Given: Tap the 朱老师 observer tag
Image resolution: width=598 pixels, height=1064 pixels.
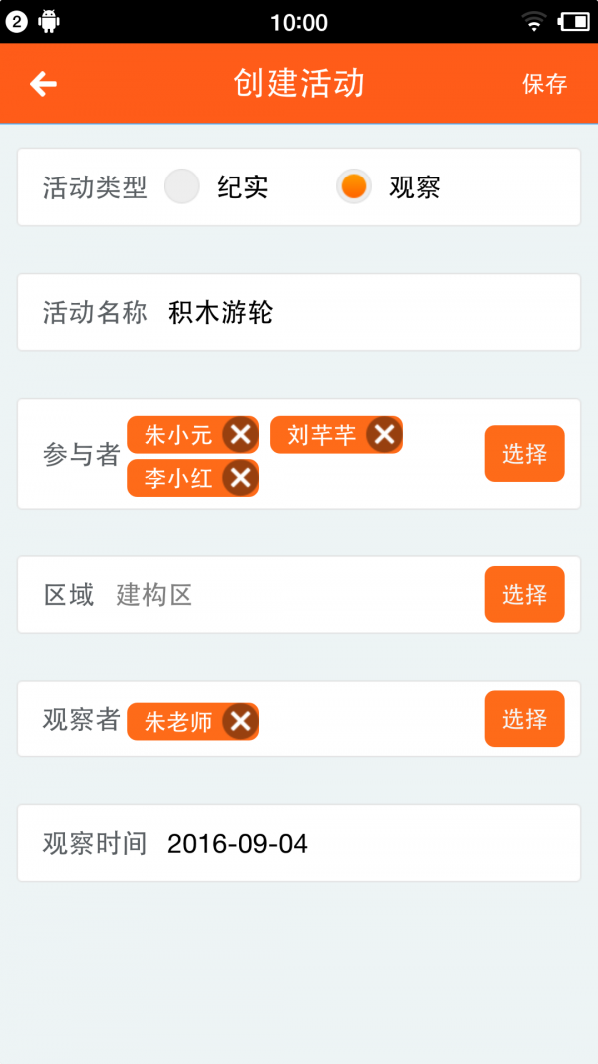Looking at the screenshot, I should pos(192,721).
